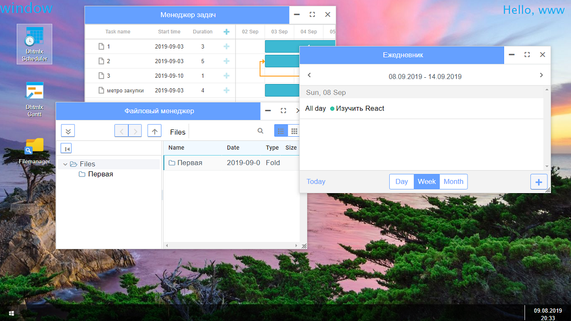The image size is (571, 321).
Task: Switch scheduler to Day view
Action: point(402,182)
